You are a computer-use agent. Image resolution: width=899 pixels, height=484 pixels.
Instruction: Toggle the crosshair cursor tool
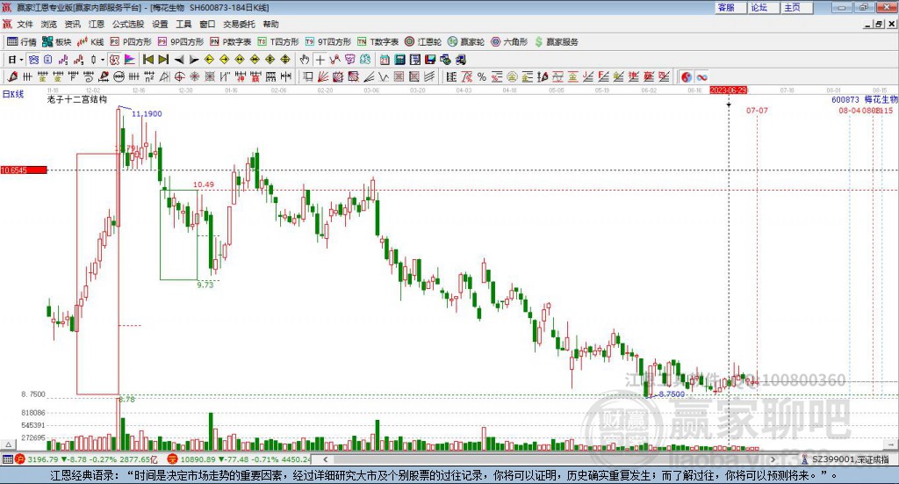tap(320, 60)
